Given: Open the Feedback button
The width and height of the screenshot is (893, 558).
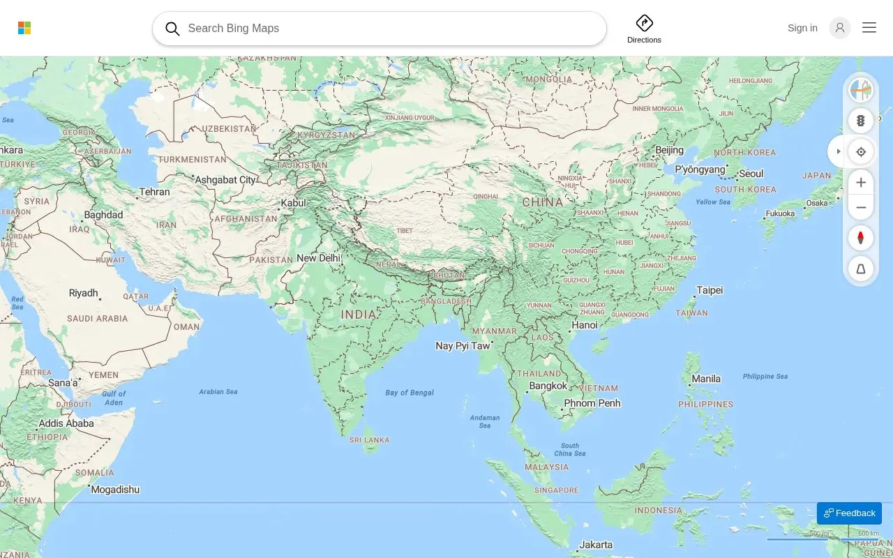Looking at the screenshot, I should tap(849, 513).
